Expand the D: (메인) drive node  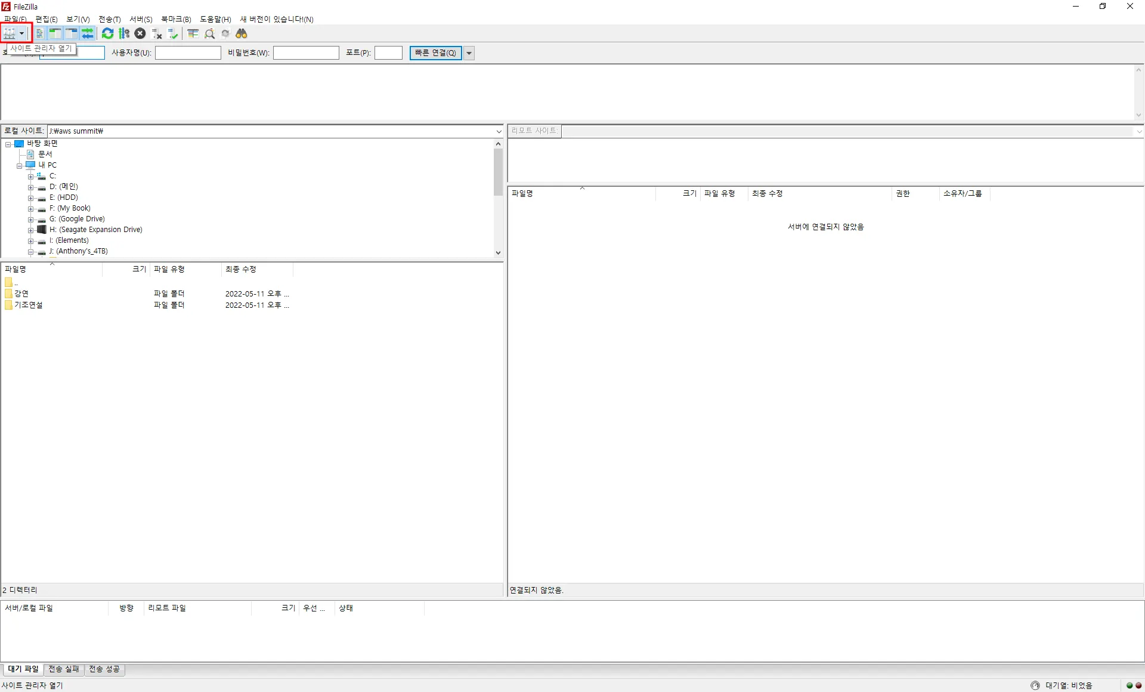tap(30, 187)
